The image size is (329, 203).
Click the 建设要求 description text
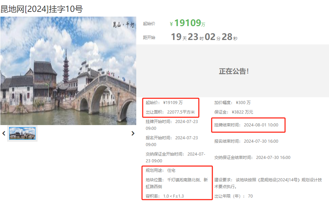[268, 183]
